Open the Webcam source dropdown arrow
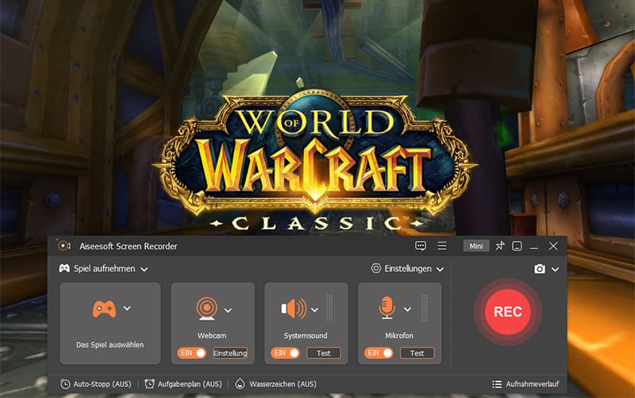Screen dimensions: 635x398 (x=228, y=311)
